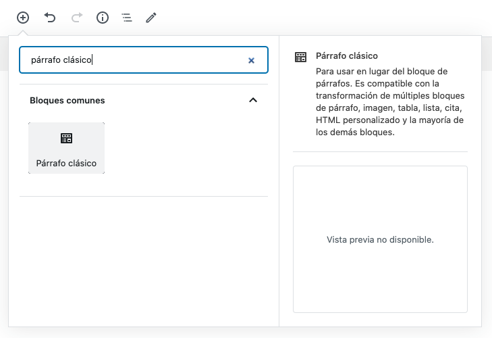The width and height of the screenshot is (492, 338).
Task: Select the pencil tools icon
Action: coord(151,18)
